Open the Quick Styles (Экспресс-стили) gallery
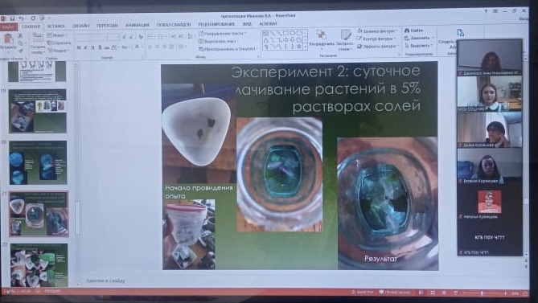Viewport: 538px width, 303px height. point(346,40)
